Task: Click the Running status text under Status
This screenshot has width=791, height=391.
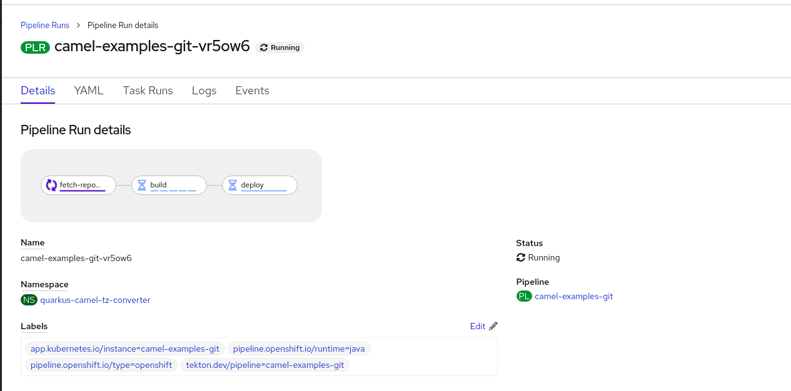Action: tap(544, 257)
